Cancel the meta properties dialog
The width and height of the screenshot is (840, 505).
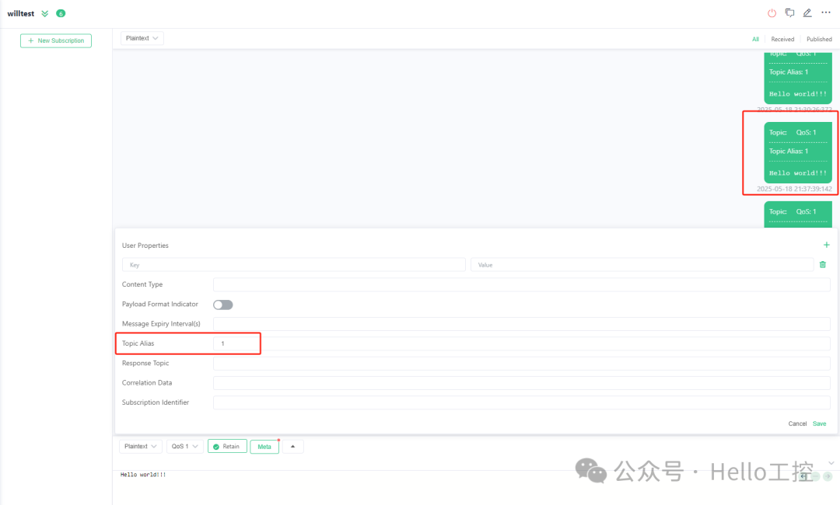(797, 423)
